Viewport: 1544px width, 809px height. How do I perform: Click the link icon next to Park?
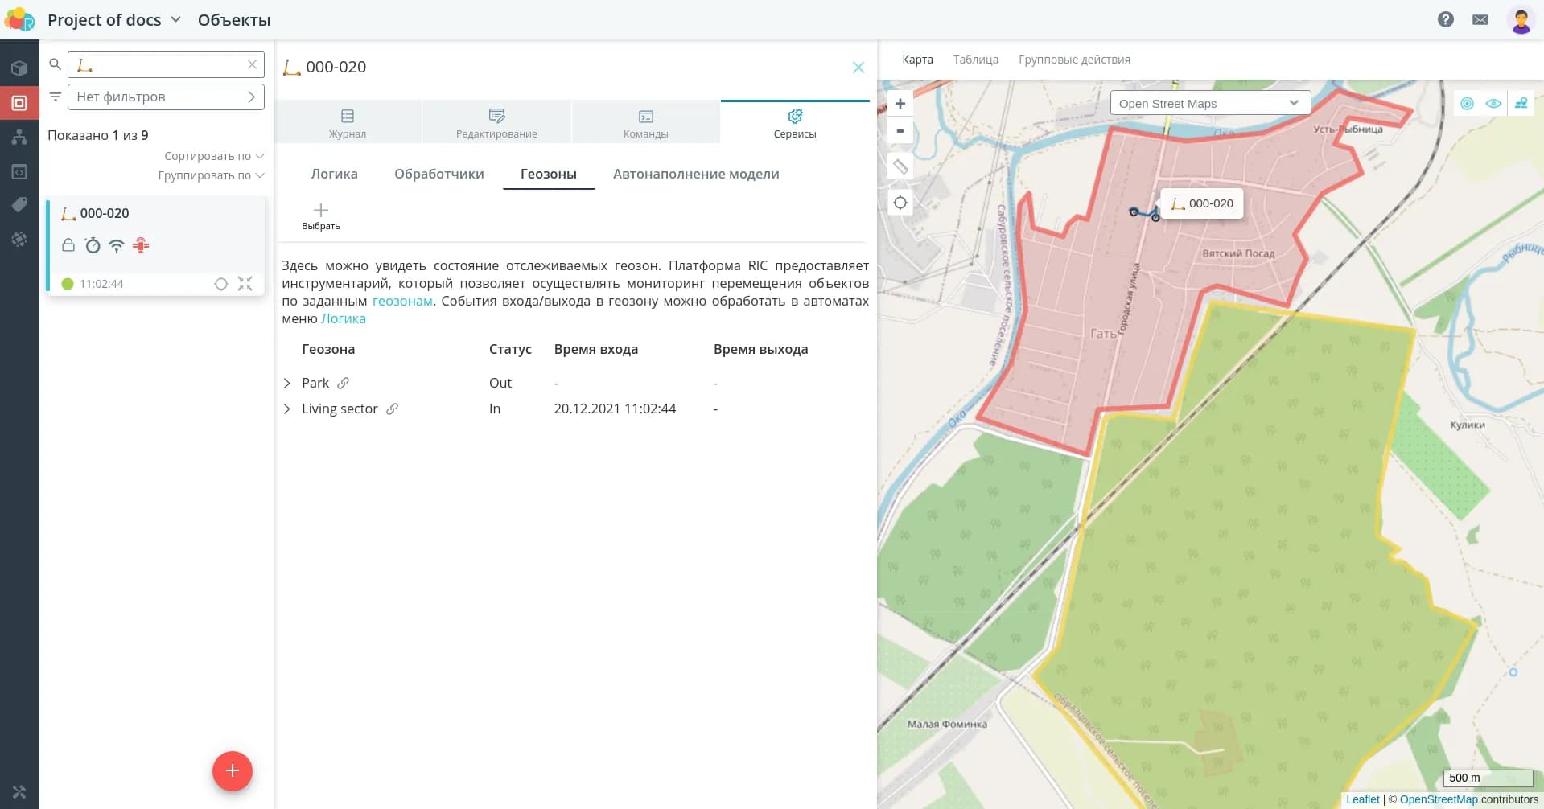(343, 383)
